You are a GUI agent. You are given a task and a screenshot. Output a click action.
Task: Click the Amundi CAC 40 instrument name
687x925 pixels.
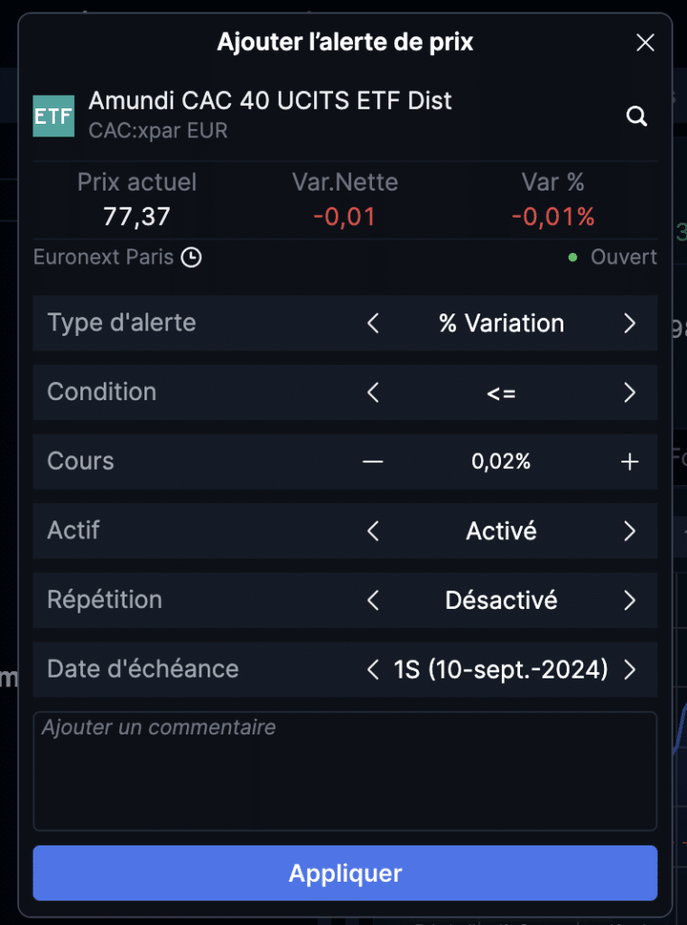[270, 101]
